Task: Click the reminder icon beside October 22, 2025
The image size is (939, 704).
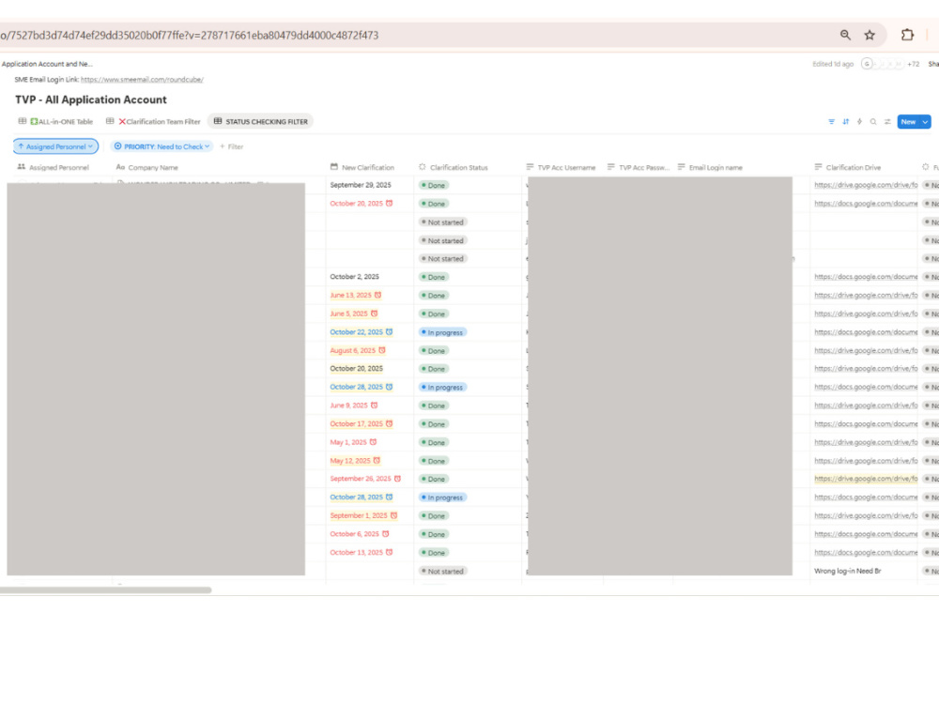Action: coord(390,332)
